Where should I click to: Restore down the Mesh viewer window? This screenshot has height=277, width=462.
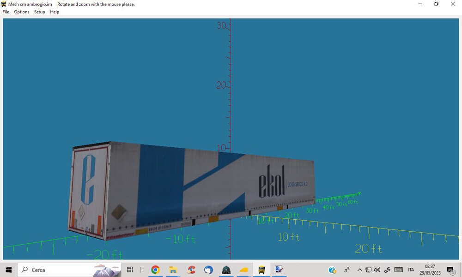point(437,4)
